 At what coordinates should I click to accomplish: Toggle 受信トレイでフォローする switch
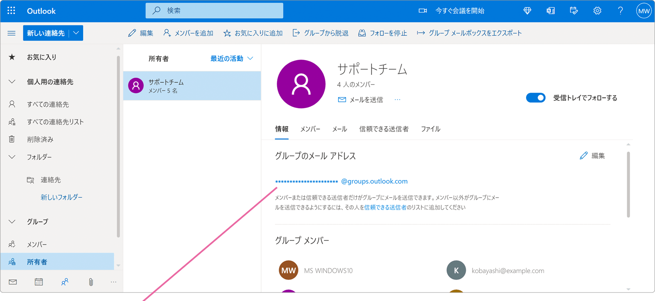click(x=535, y=98)
